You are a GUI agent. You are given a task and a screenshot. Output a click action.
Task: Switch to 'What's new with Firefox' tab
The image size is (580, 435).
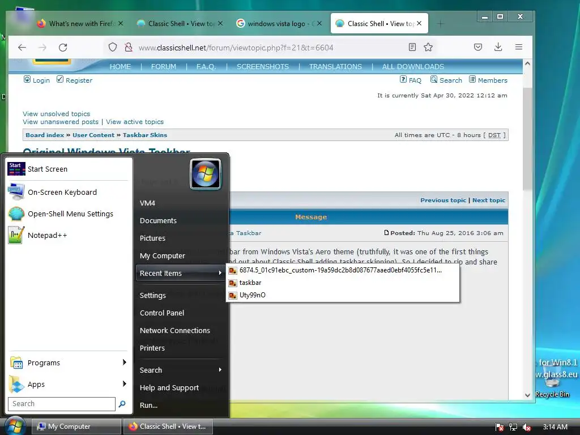click(80, 24)
